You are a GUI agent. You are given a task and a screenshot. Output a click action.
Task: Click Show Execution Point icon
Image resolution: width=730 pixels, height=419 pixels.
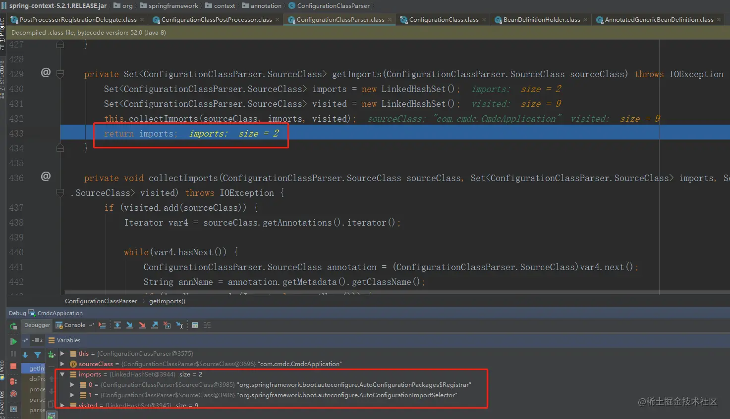102,326
